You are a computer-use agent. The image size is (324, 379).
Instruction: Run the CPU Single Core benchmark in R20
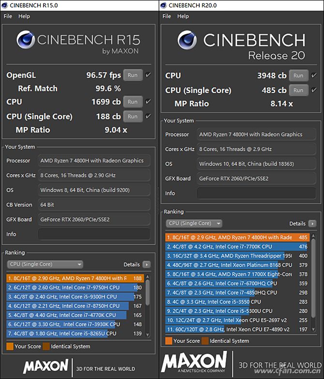pos(299,90)
